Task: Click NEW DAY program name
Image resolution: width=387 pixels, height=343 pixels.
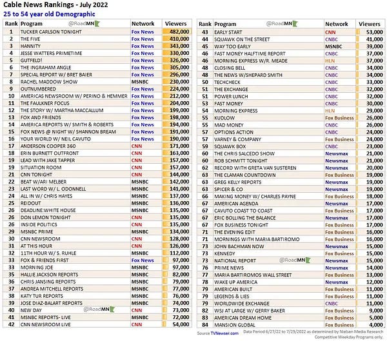Action: pyautogui.click(x=31, y=311)
